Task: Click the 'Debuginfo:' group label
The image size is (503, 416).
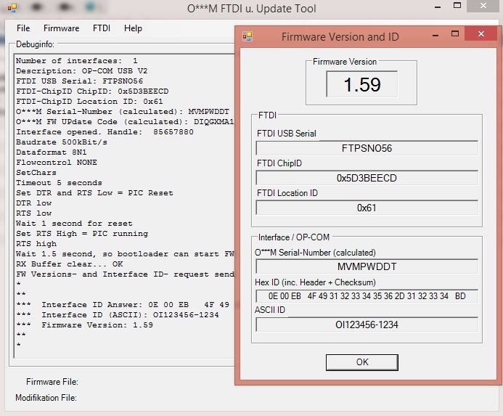Action: tap(35, 44)
